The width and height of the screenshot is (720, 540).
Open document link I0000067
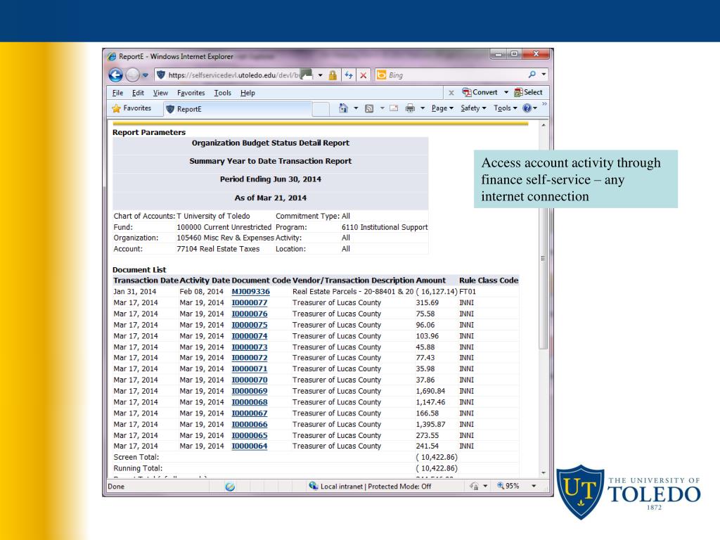click(250, 413)
